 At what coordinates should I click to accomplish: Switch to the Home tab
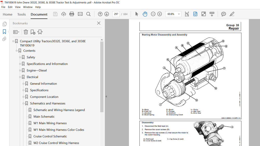click(x=8, y=14)
